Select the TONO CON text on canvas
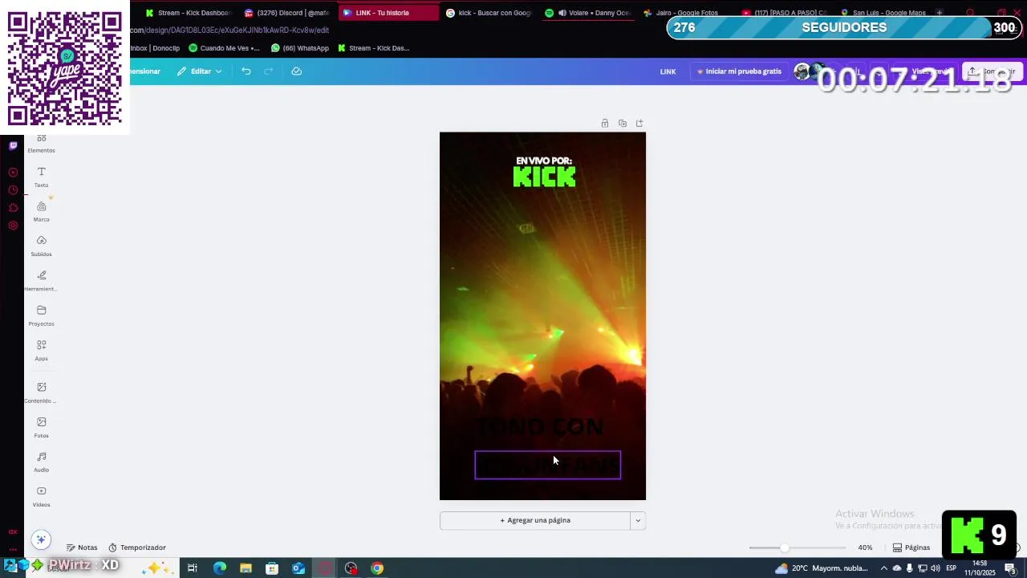This screenshot has width=1027, height=578. [x=540, y=427]
